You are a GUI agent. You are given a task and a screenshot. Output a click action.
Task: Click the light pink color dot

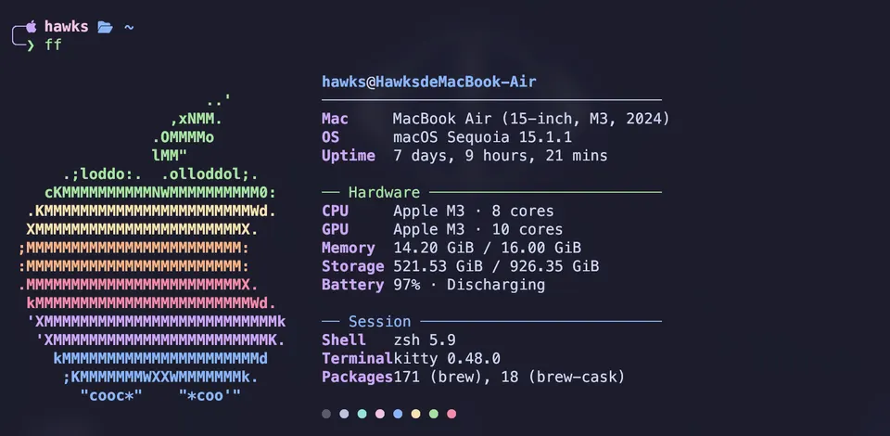pyautogui.click(x=380, y=414)
